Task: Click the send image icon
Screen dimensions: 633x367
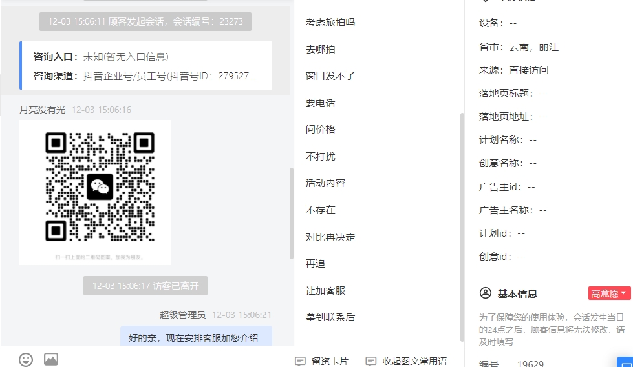Action: 51,359
